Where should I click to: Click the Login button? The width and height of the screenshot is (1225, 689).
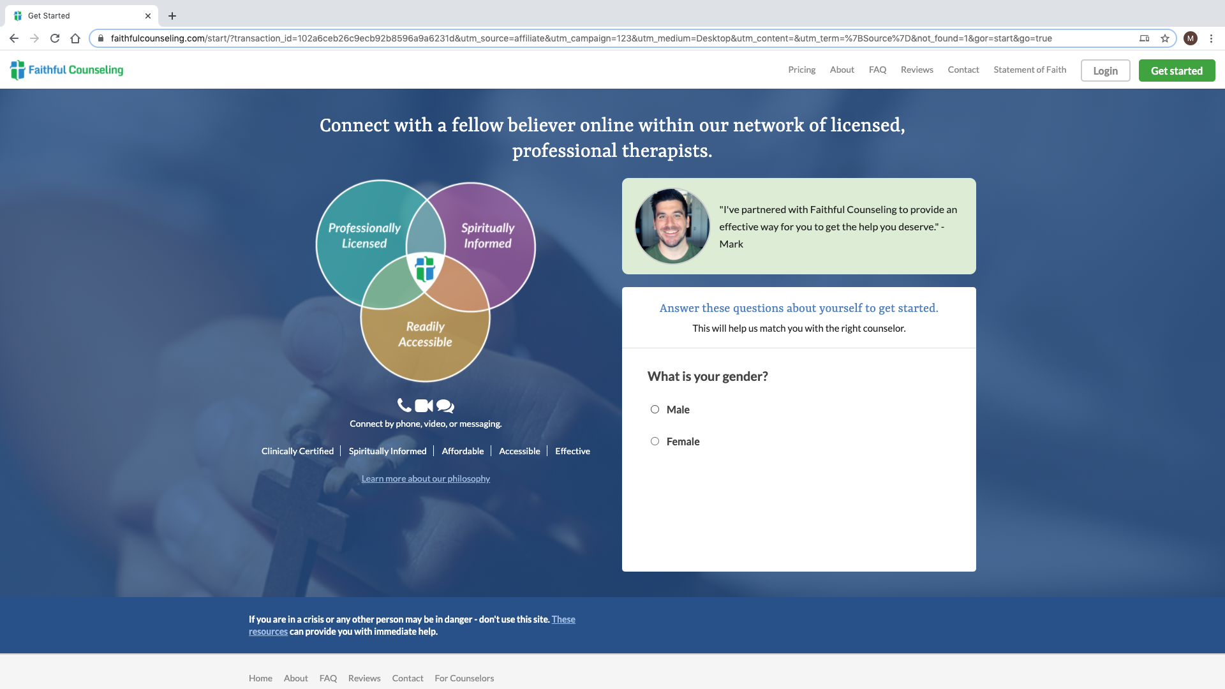pyautogui.click(x=1105, y=71)
